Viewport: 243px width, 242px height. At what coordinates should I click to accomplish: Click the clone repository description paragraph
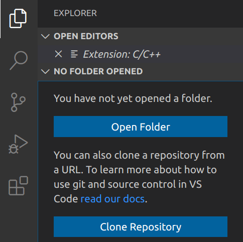click(139, 177)
